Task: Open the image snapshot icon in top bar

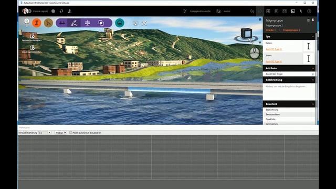Action: 292,11
